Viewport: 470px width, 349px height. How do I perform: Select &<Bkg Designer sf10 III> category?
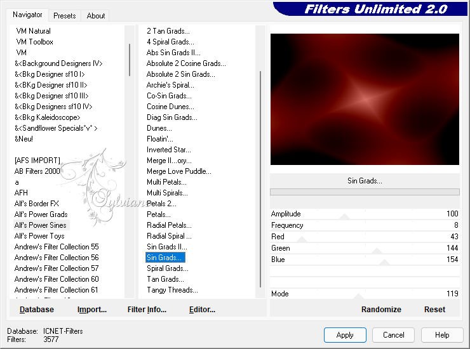51,96
